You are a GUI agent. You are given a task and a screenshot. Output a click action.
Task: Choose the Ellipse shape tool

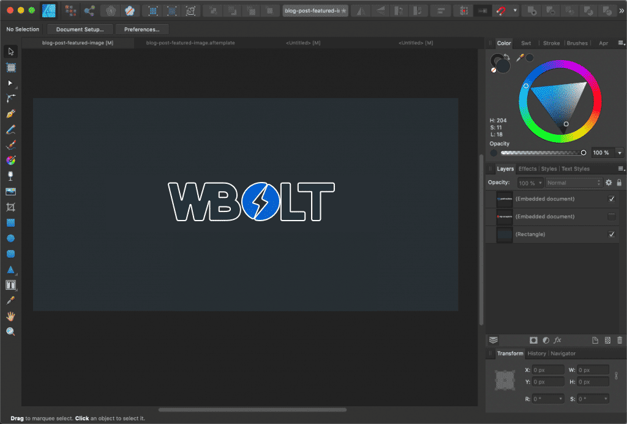(x=10, y=238)
